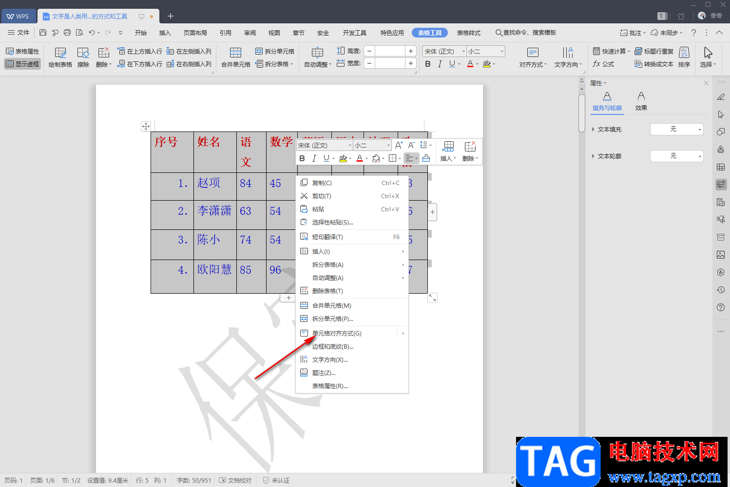
Task: Click the Save icon in quick toolbar
Action: [43, 33]
